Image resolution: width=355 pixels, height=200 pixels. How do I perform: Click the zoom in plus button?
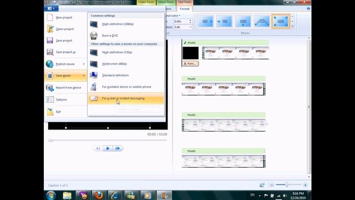[x=305, y=185]
